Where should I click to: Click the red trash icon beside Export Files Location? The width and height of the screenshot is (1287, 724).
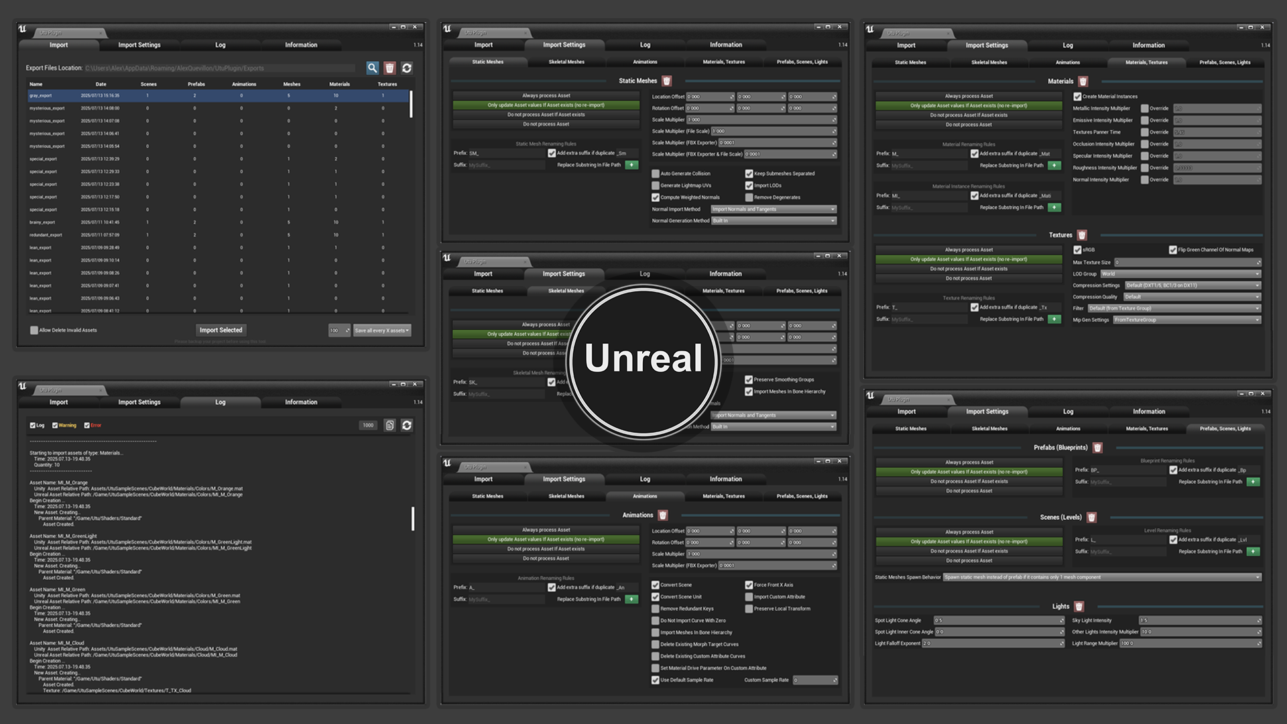pyautogui.click(x=389, y=68)
